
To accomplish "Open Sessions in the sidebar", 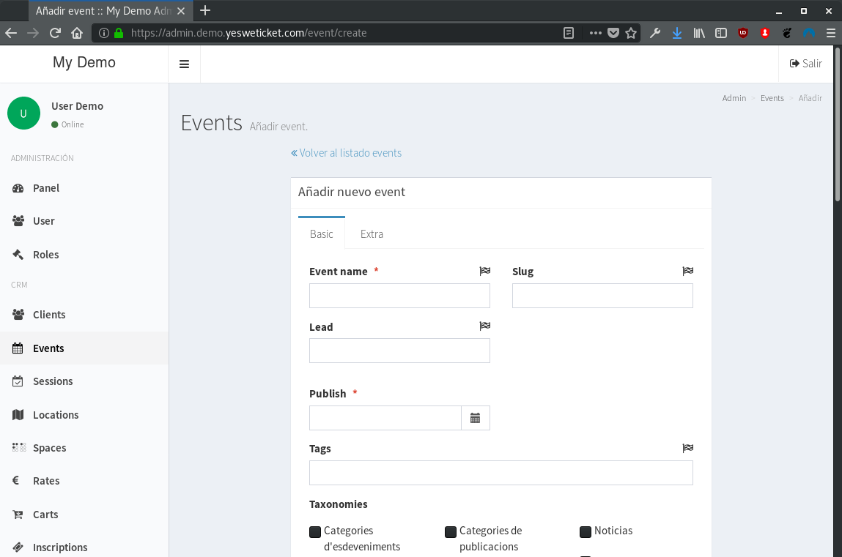I will coord(53,381).
